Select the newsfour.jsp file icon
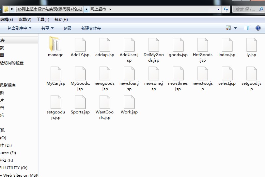 (x=129, y=73)
